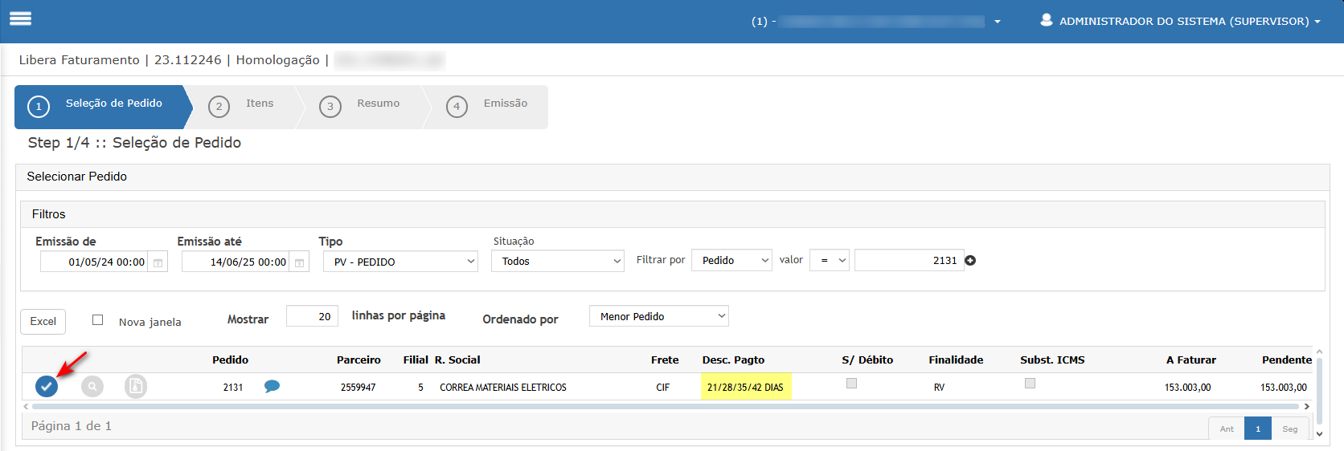Click the Parceiro column header
This screenshot has width=1344, height=451.
359,360
